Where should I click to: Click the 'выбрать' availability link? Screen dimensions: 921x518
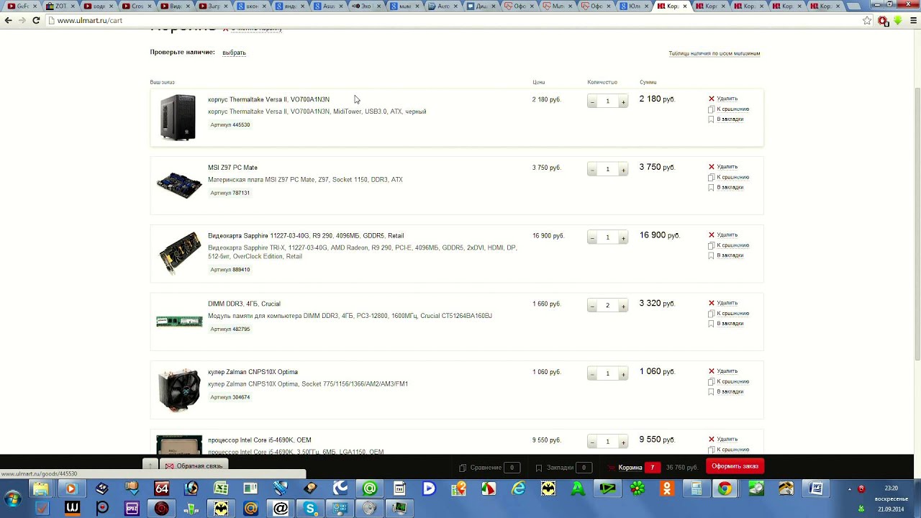(x=234, y=53)
